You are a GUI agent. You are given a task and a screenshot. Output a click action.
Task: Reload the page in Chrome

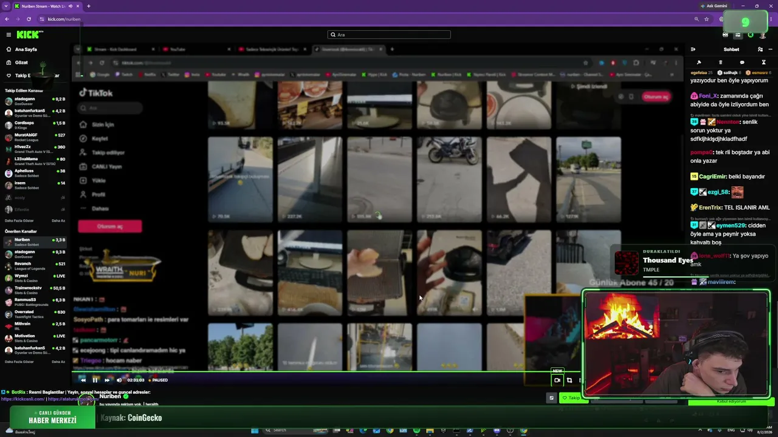[x=29, y=19]
